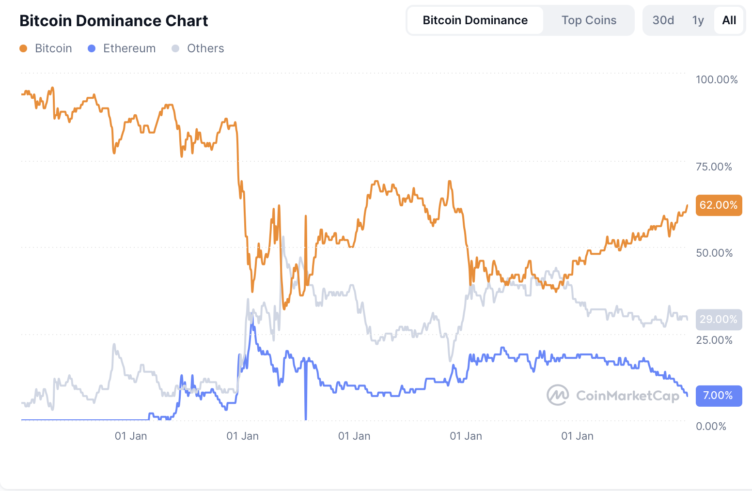752x491 pixels.
Task: Click the Bitcoin Dominance Chart title
Action: click(113, 20)
